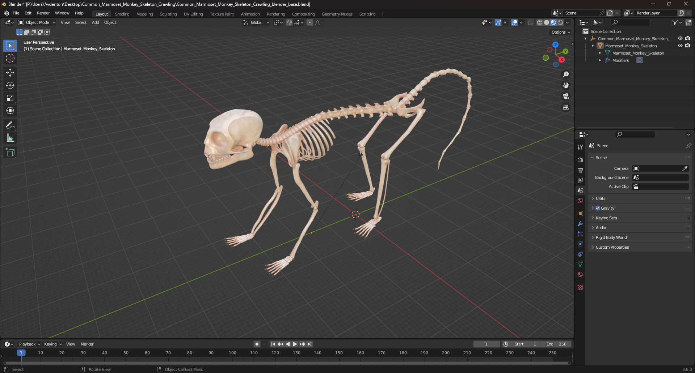Toggle proportional editing

pyautogui.click(x=310, y=22)
